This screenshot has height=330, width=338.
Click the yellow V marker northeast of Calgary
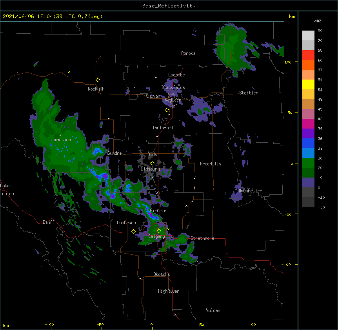pyautogui.click(x=168, y=229)
